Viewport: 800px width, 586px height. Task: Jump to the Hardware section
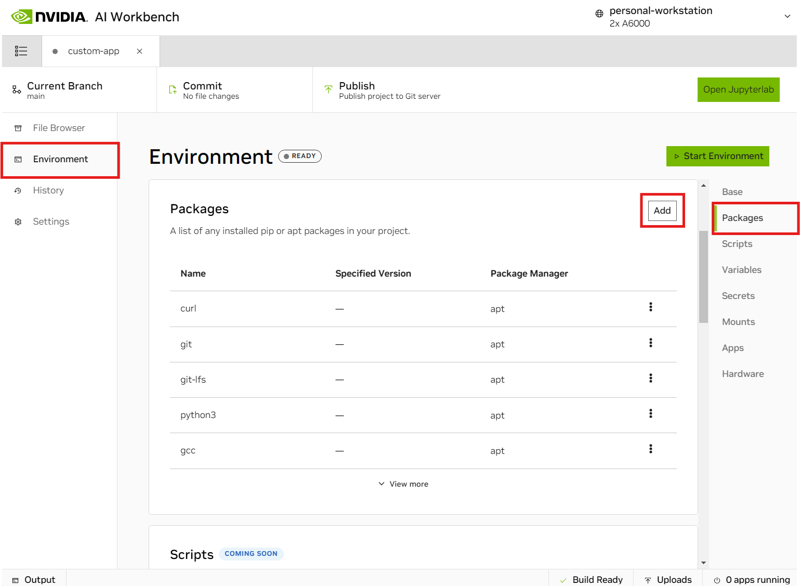click(743, 374)
